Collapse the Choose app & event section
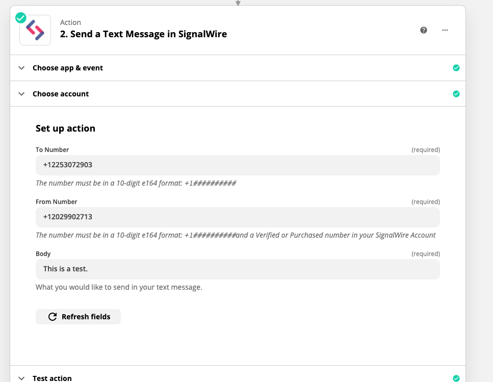This screenshot has width=493, height=382. [21, 67]
